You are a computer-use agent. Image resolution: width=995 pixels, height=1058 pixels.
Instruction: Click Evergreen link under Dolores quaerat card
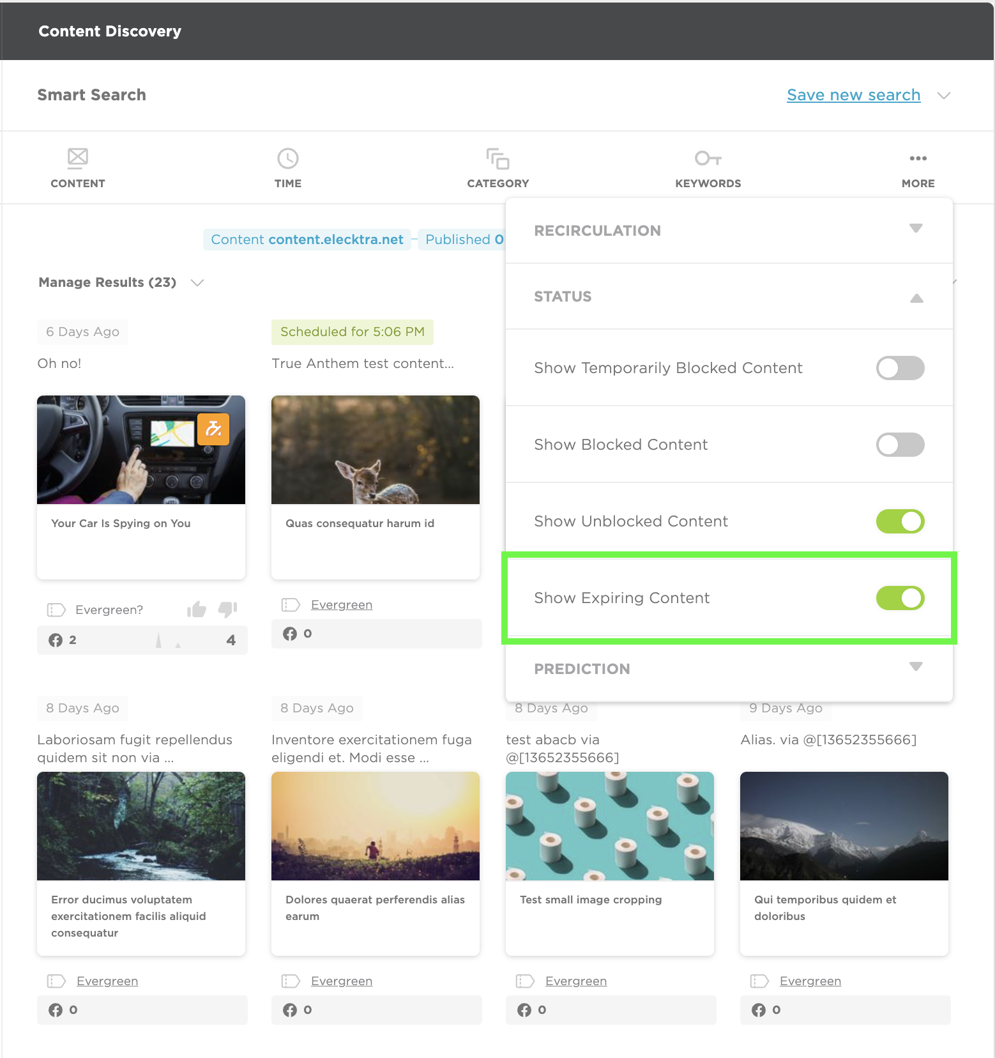click(342, 981)
